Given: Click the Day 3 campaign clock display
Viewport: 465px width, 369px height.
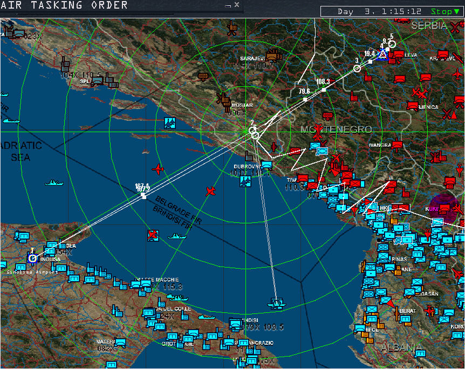Looking at the screenshot, I should click(x=379, y=11).
